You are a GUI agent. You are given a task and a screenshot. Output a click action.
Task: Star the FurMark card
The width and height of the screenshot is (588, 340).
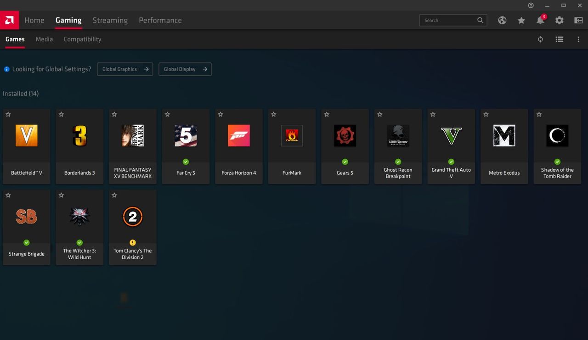(273, 114)
